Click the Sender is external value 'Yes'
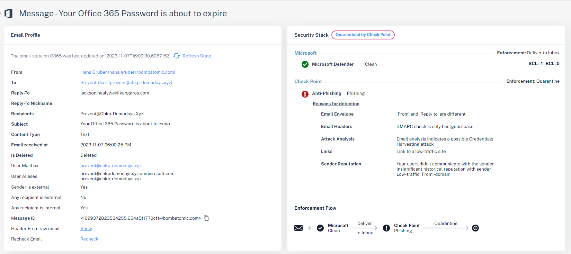Viewport: 571px width, 254px height. click(84, 187)
